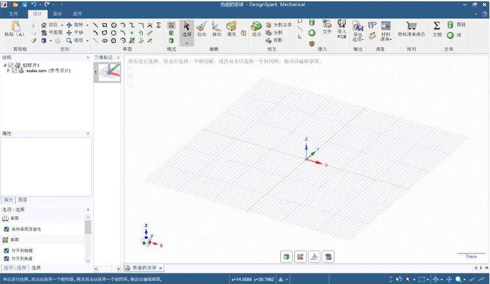Screen dimensions: 490x284
Task: Open the Zoom (缩放) dropdown arrow
Action: (x=87, y=41)
